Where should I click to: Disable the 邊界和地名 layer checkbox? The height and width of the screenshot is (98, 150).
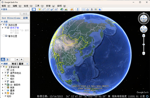[x=5, y=72]
